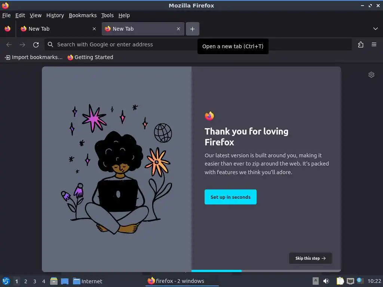Go forward one page
The image size is (383, 287).
pyautogui.click(x=22, y=45)
